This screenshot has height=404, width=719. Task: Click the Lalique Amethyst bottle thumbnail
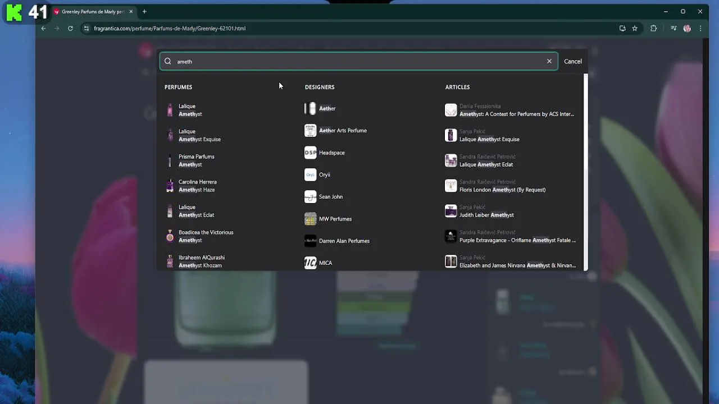click(170, 110)
